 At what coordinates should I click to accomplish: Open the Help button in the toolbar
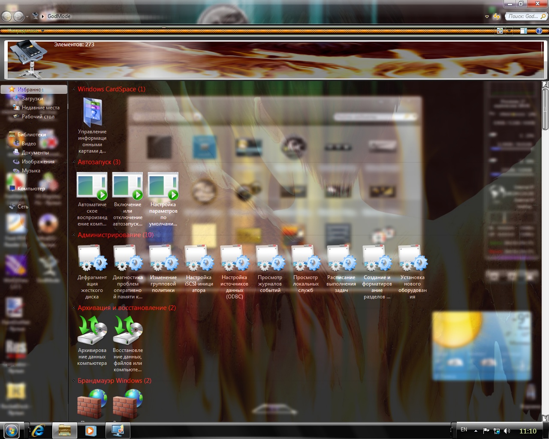(x=540, y=31)
